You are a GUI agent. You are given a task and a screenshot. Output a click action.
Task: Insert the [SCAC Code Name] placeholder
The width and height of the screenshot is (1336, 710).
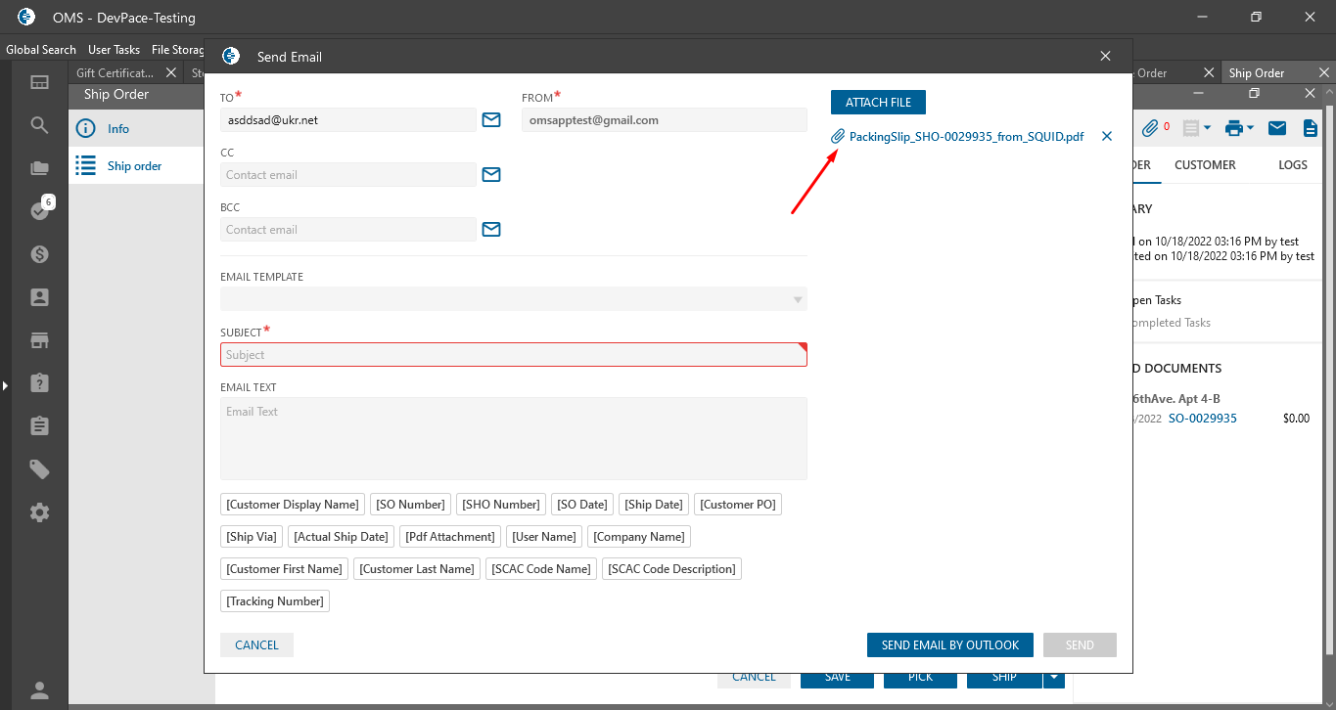(541, 569)
